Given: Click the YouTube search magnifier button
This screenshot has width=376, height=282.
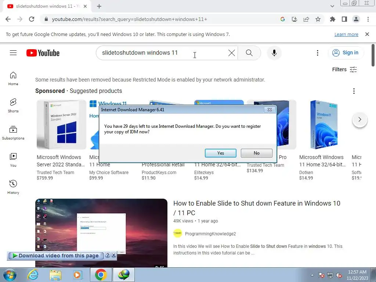Looking at the screenshot, I should click(249, 53).
